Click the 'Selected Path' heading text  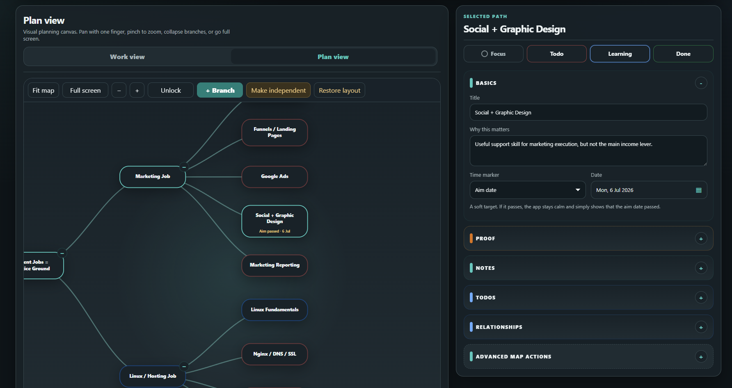pos(485,16)
